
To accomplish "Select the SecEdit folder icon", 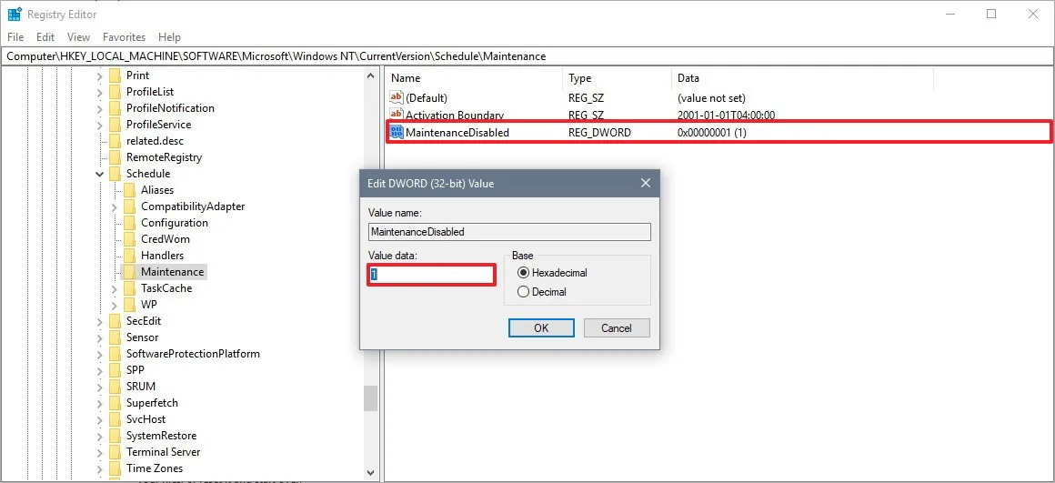I will coord(115,321).
